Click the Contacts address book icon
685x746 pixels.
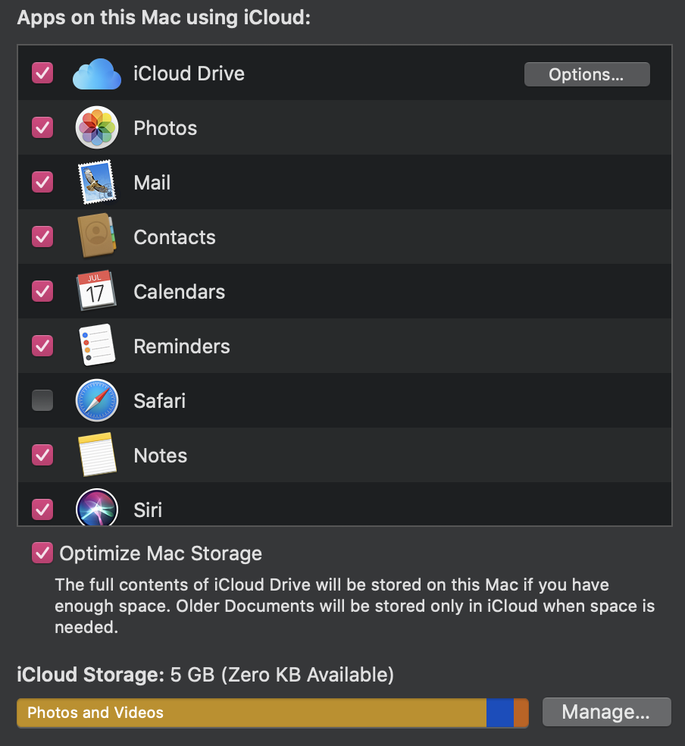[97, 237]
